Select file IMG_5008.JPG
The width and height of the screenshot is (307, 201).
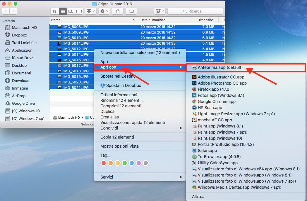137,27
